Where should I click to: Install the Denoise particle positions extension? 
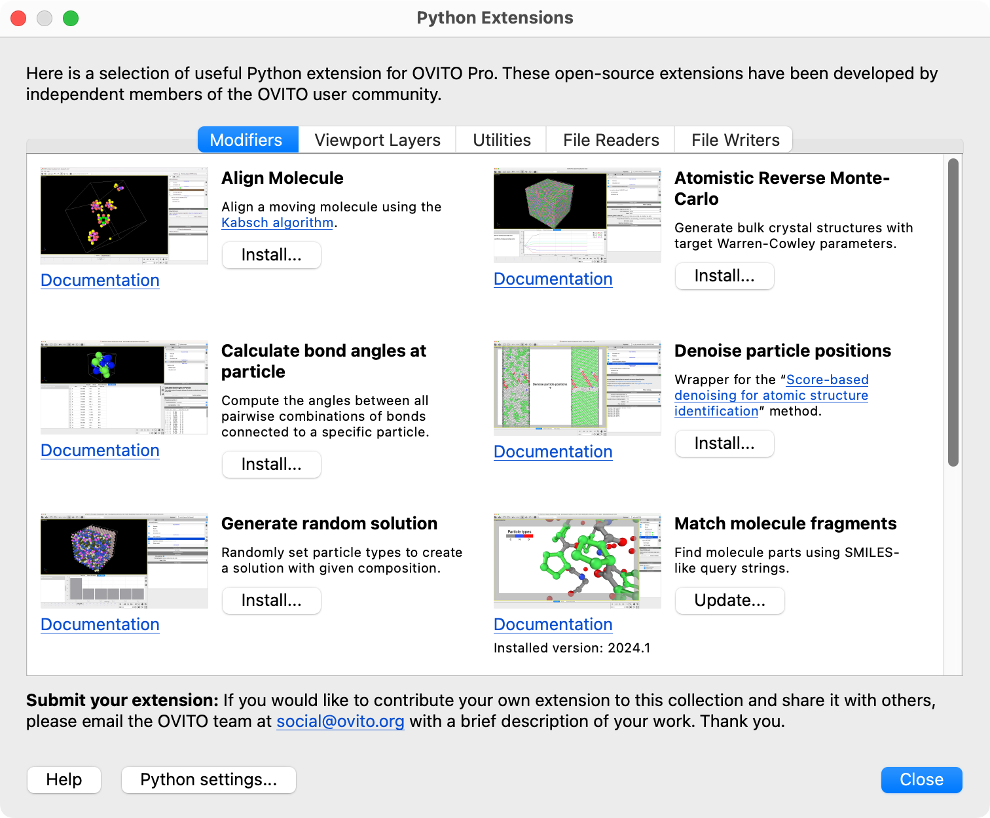724,444
